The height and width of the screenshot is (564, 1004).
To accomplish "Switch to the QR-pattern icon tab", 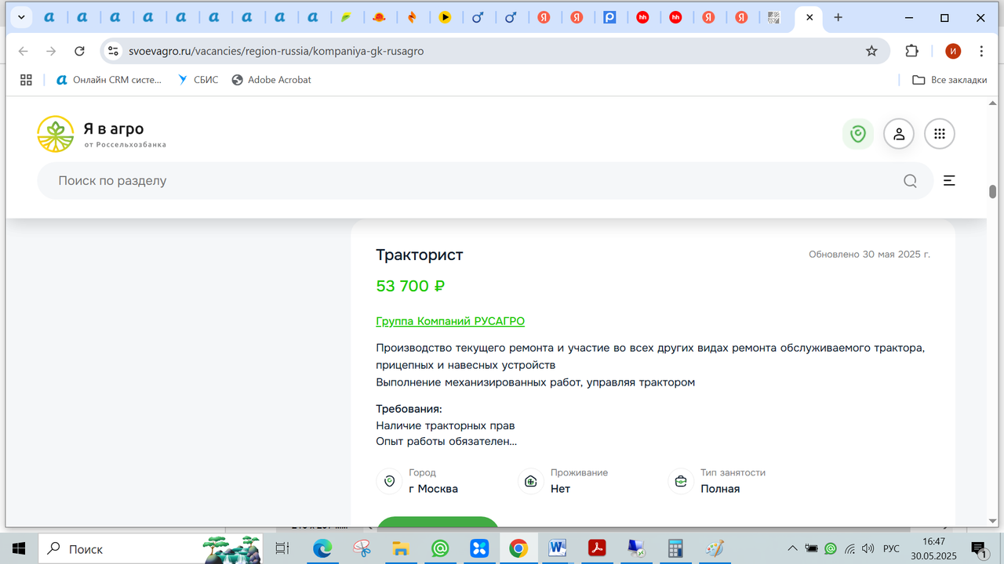I will pyautogui.click(x=774, y=17).
